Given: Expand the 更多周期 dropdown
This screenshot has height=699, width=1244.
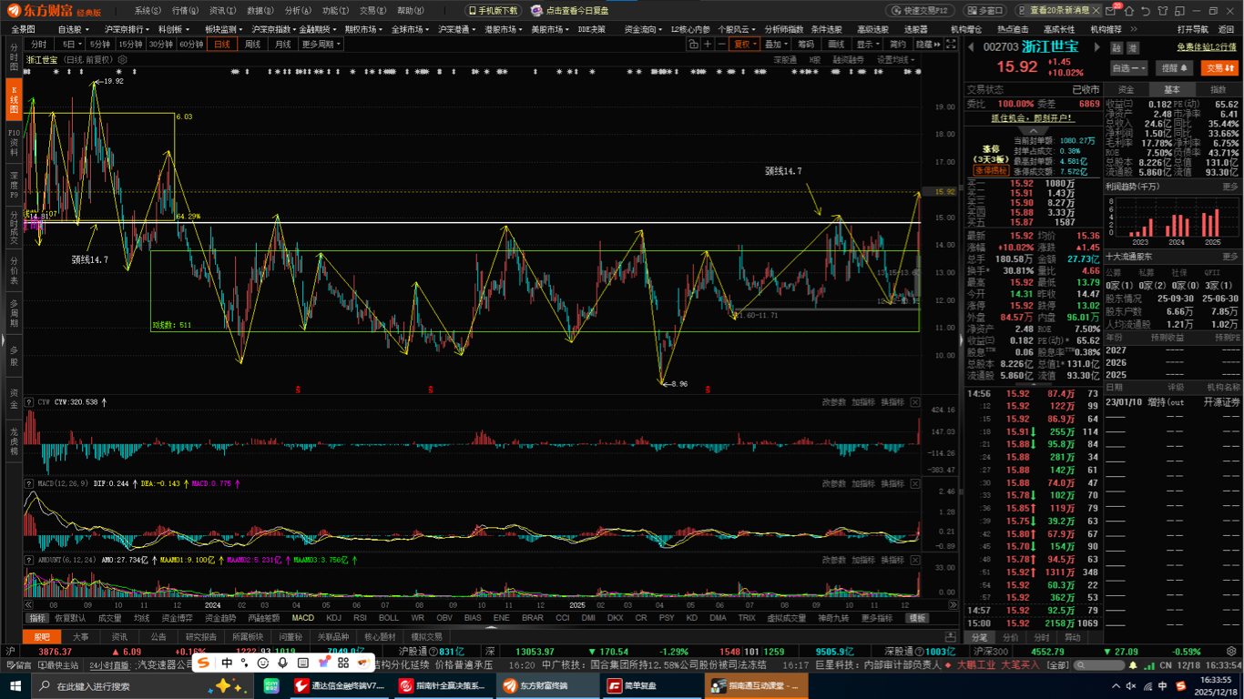Looking at the screenshot, I should (322, 44).
